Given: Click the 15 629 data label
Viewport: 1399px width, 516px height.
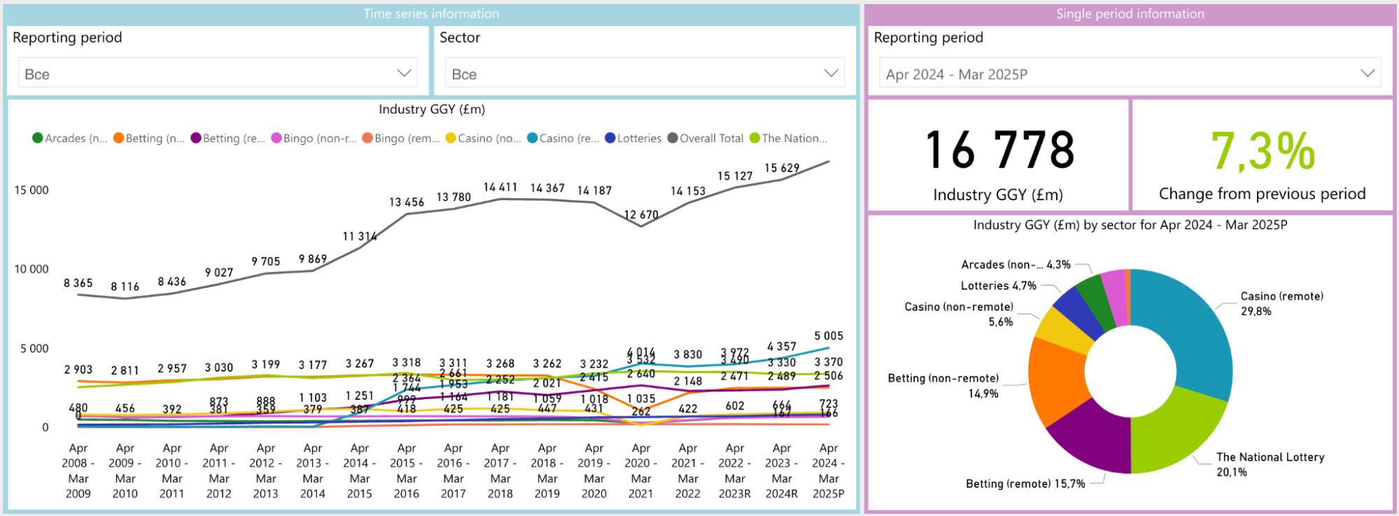Looking at the screenshot, I should click(x=782, y=168).
